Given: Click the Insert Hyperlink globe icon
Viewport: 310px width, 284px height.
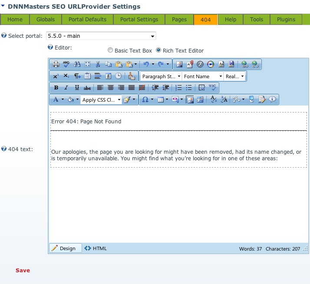Looking at the screenshot, I should (244, 64).
